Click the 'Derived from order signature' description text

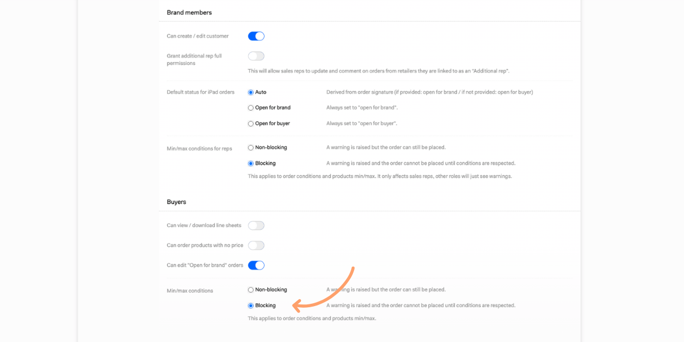(x=429, y=92)
